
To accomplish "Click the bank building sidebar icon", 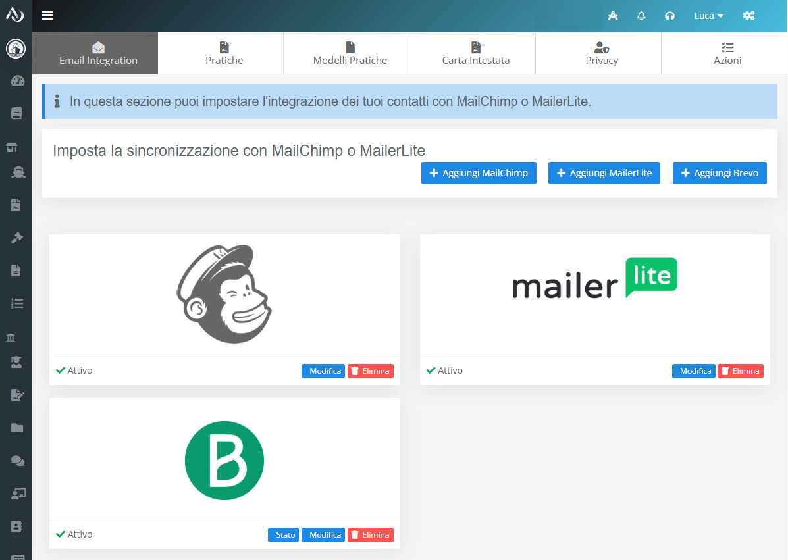I will point(11,337).
